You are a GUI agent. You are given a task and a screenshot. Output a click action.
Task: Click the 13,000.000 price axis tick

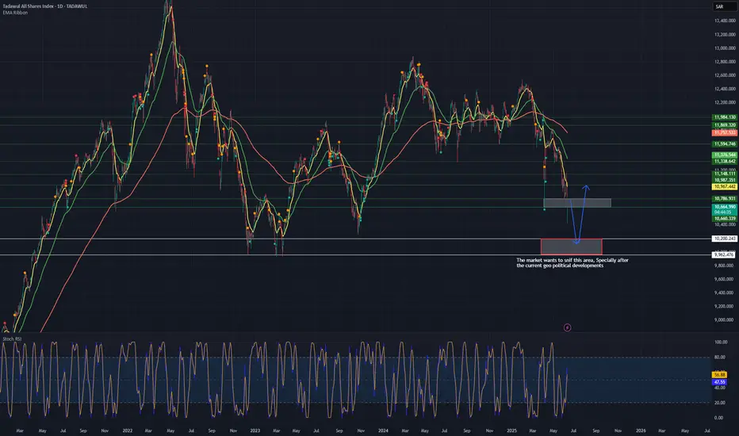coord(725,48)
